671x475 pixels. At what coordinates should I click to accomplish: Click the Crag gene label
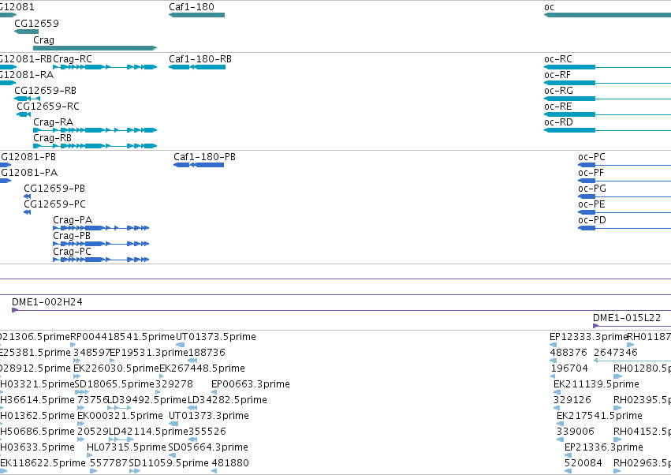click(43, 40)
